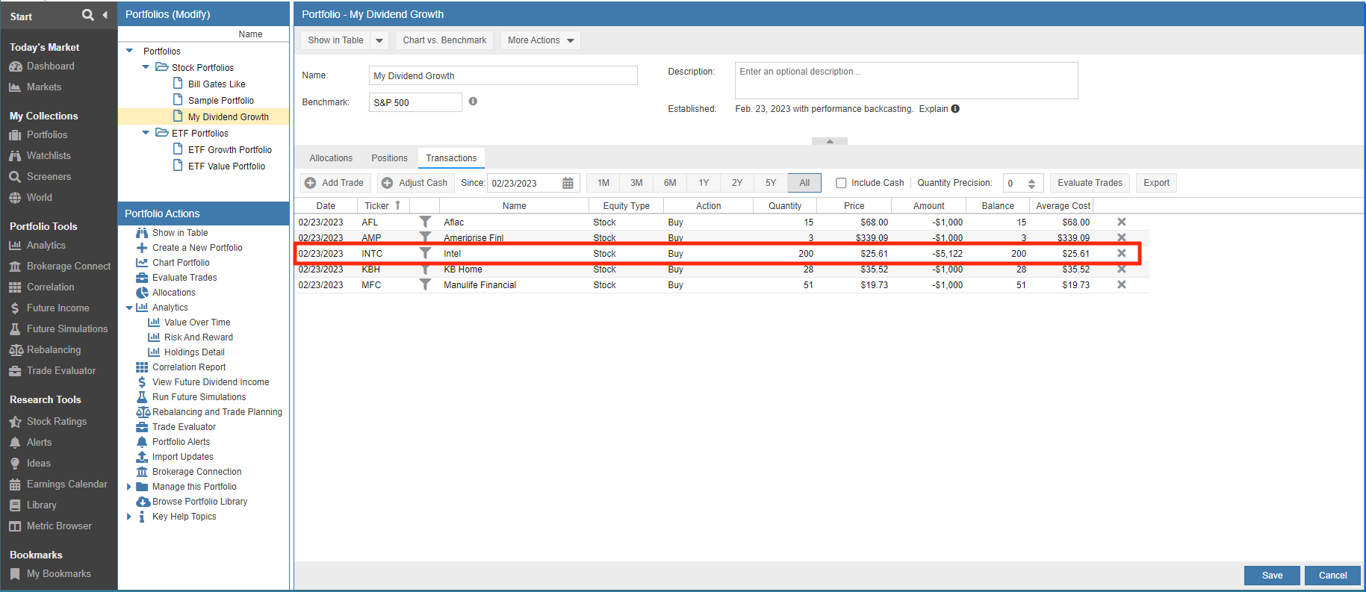Collapse the ETF Portfolios folder
1366x592 pixels.
[x=146, y=133]
